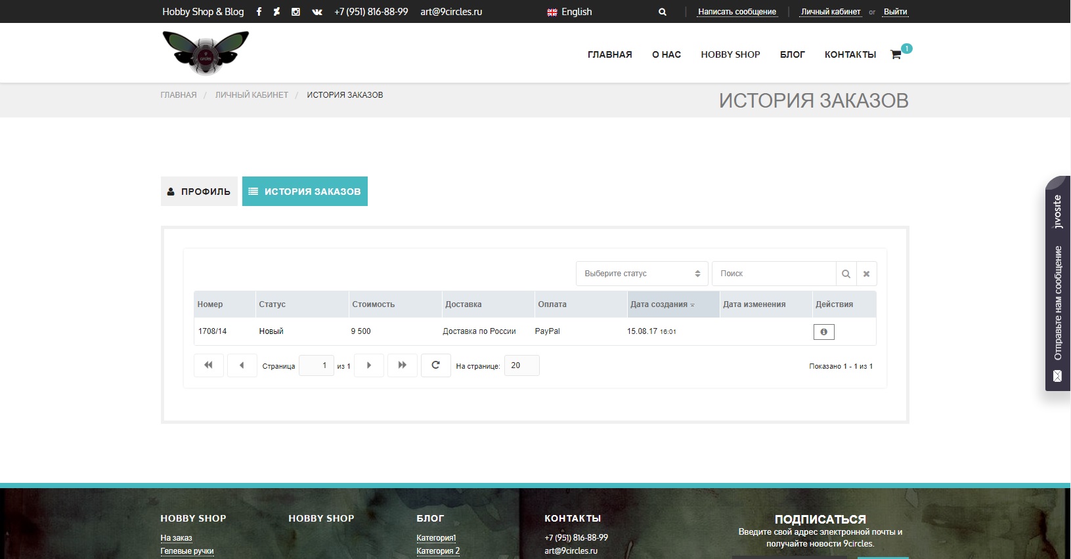
Task: Click 'Написать сообщение' link
Action: pyautogui.click(x=737, y=12)
